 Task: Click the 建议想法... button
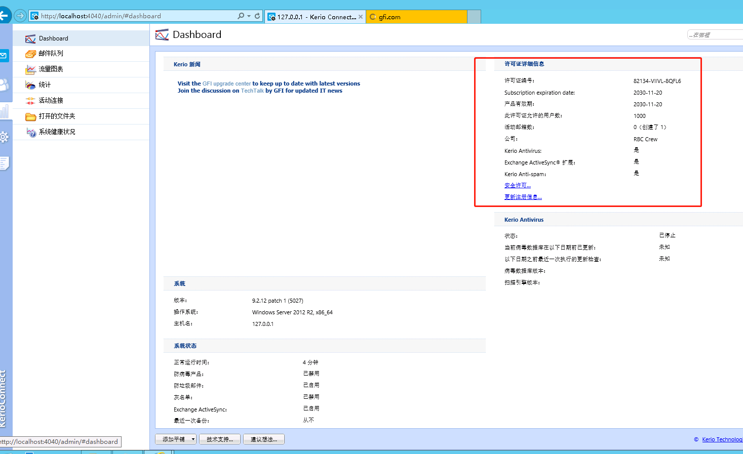coord(264,439)
